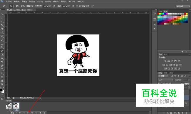
Task: Select the Lasso tool
Action: point(2,22)
